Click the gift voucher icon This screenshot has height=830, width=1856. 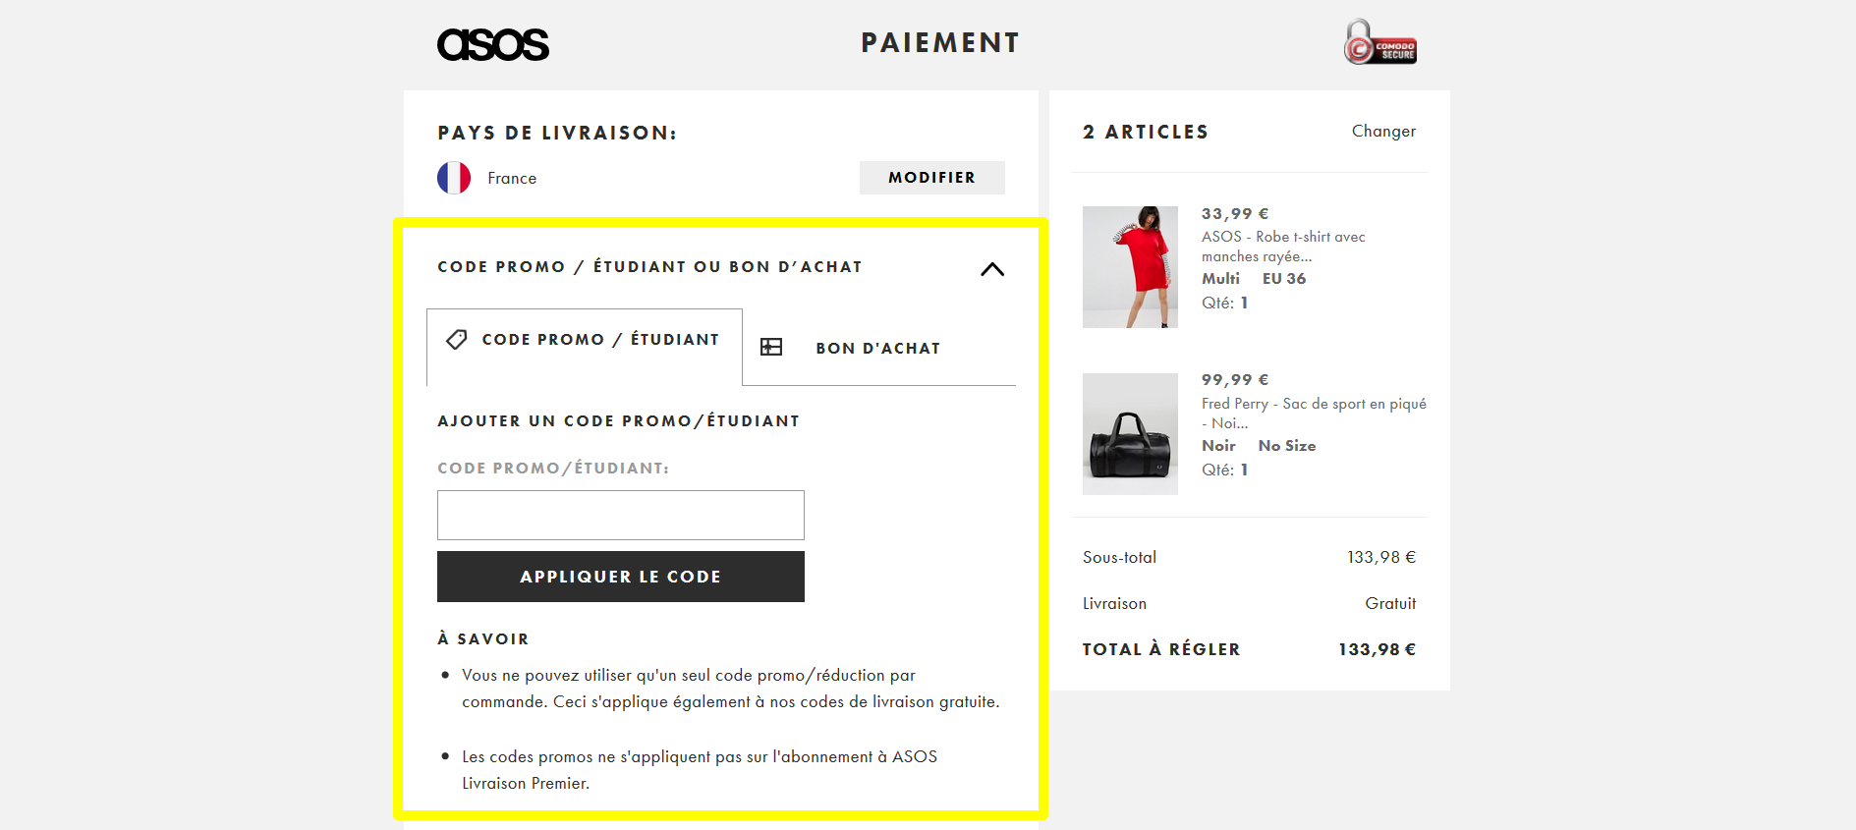point(771,348)
